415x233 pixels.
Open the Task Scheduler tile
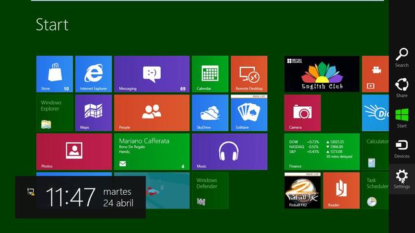pos(375,190)
